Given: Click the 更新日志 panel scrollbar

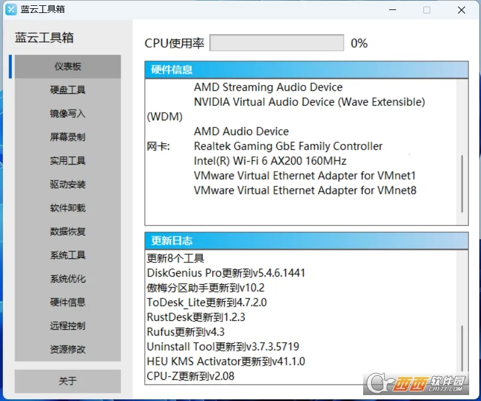Looking at the screenshot, I should click(462, 347).
